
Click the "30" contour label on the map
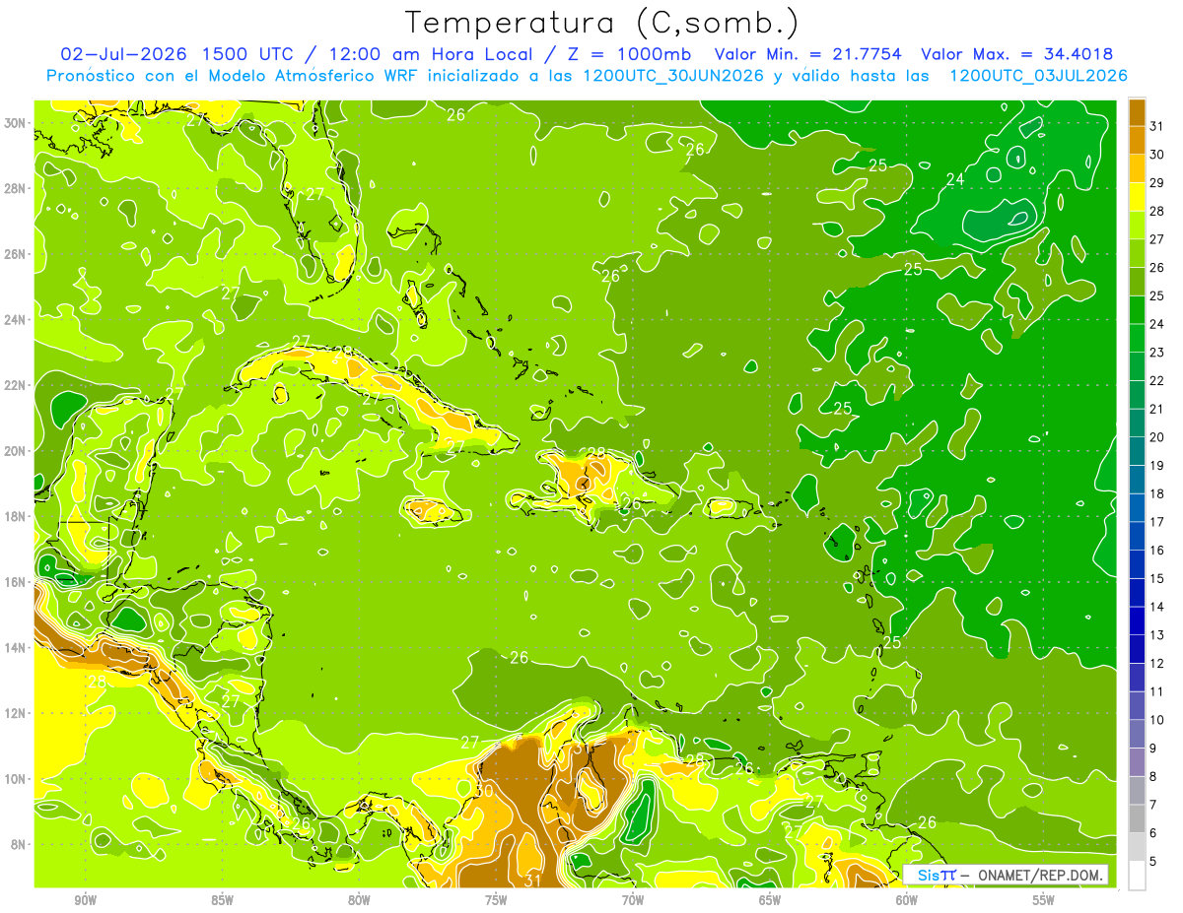click(x=484, y=791)
